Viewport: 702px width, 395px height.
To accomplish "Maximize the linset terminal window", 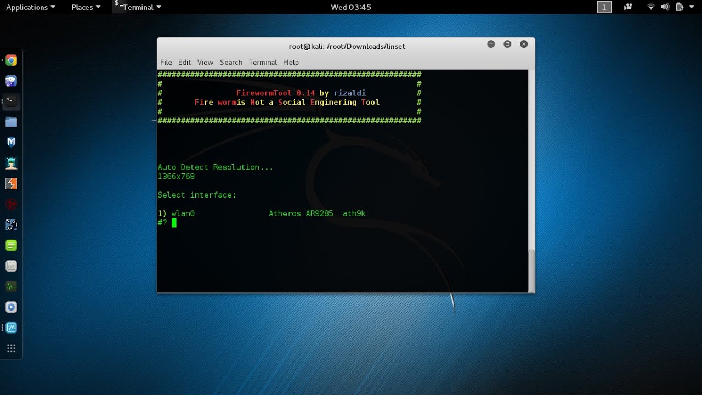I will click(x=507, y=44).
